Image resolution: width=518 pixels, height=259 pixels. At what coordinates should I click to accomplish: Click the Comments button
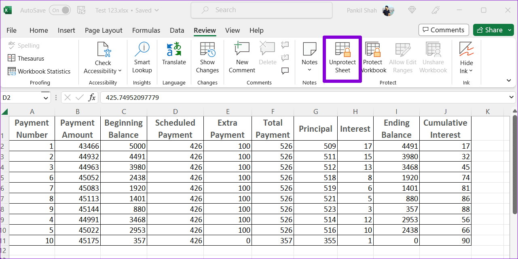pos(444,30)
